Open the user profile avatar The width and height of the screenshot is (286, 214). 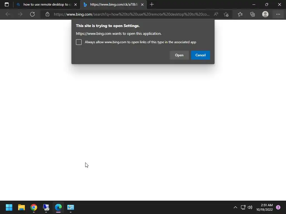tap(265, 14)
